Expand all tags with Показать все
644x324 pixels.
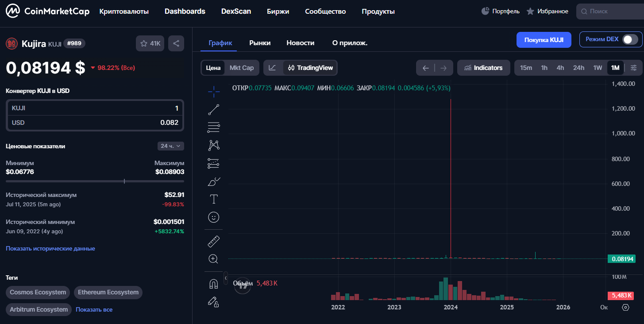[94, 309]
